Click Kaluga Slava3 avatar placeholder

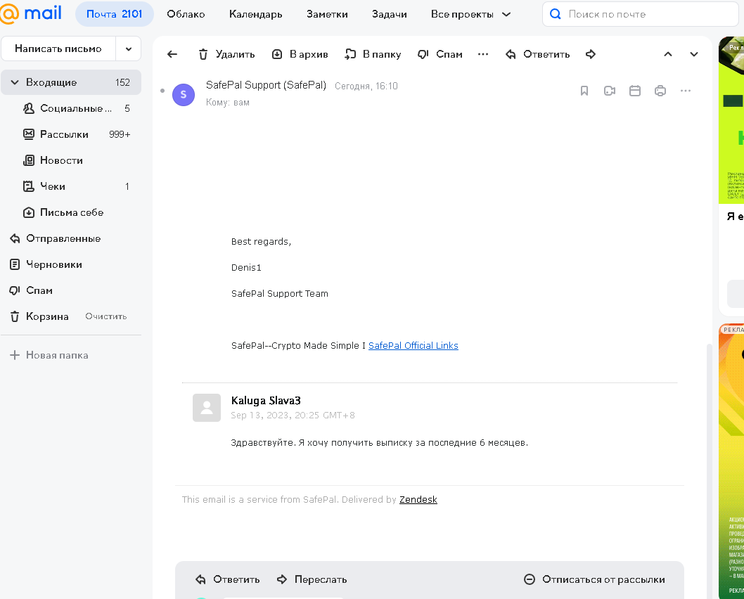coord(207,408)
